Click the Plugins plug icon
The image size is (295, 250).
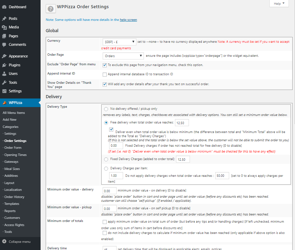pyautogui.click(x=4, y=65)
